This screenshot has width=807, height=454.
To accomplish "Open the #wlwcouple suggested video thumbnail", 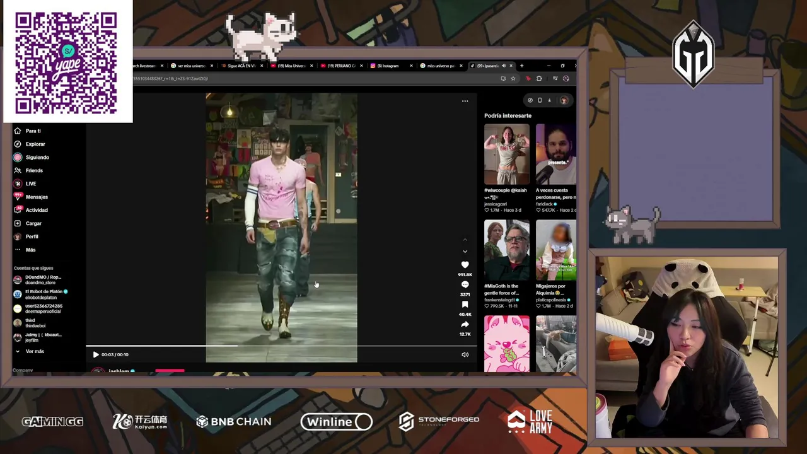I will (x=507, y=154).
